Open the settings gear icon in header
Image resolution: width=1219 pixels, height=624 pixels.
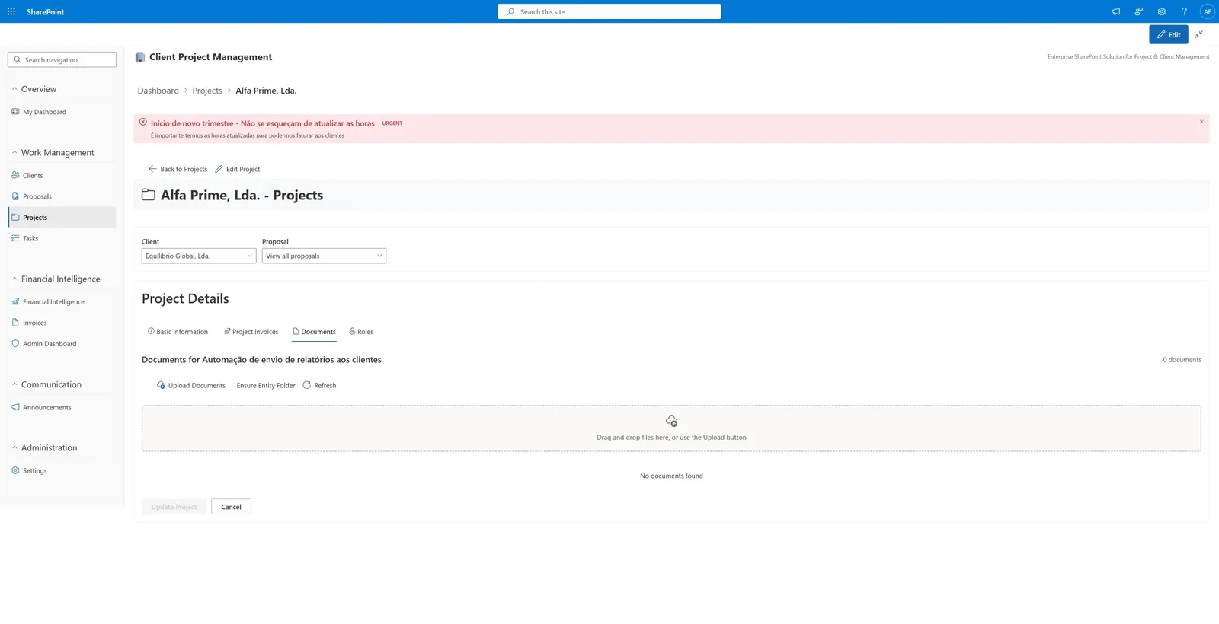coord(1161,11)
